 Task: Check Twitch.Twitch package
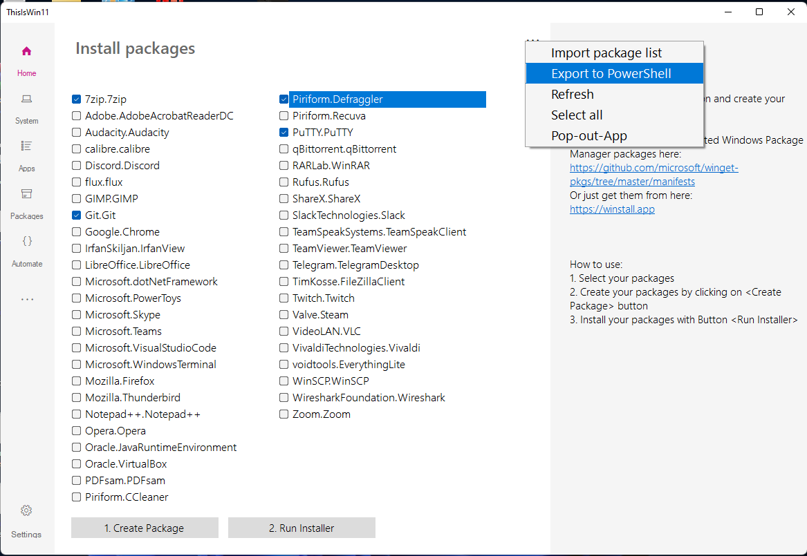click(284, 298)
